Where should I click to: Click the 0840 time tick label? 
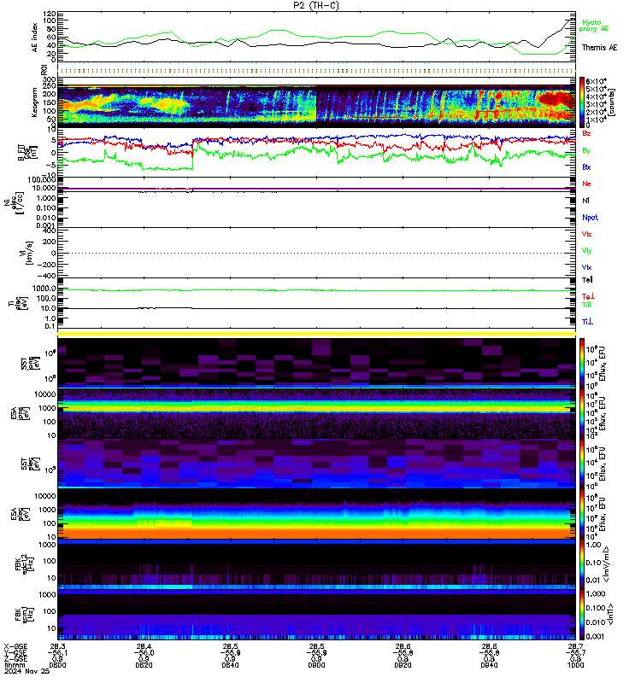click(x=230, y=665)
